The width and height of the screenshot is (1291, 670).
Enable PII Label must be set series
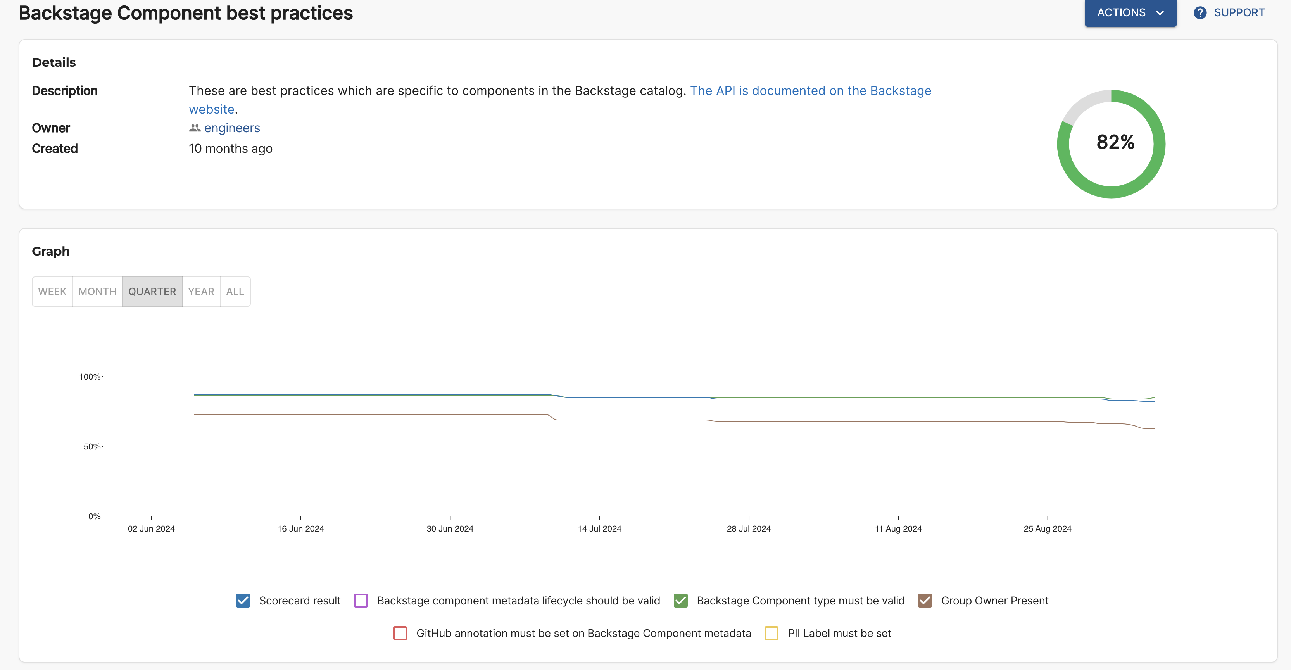coord(771,633)
